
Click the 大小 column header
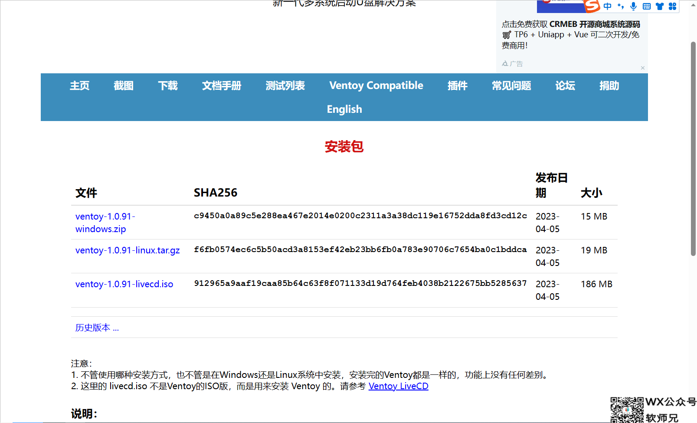[x=592, y=193]
